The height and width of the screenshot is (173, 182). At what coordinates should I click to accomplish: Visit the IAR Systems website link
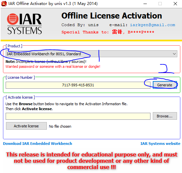click(160, 144)
